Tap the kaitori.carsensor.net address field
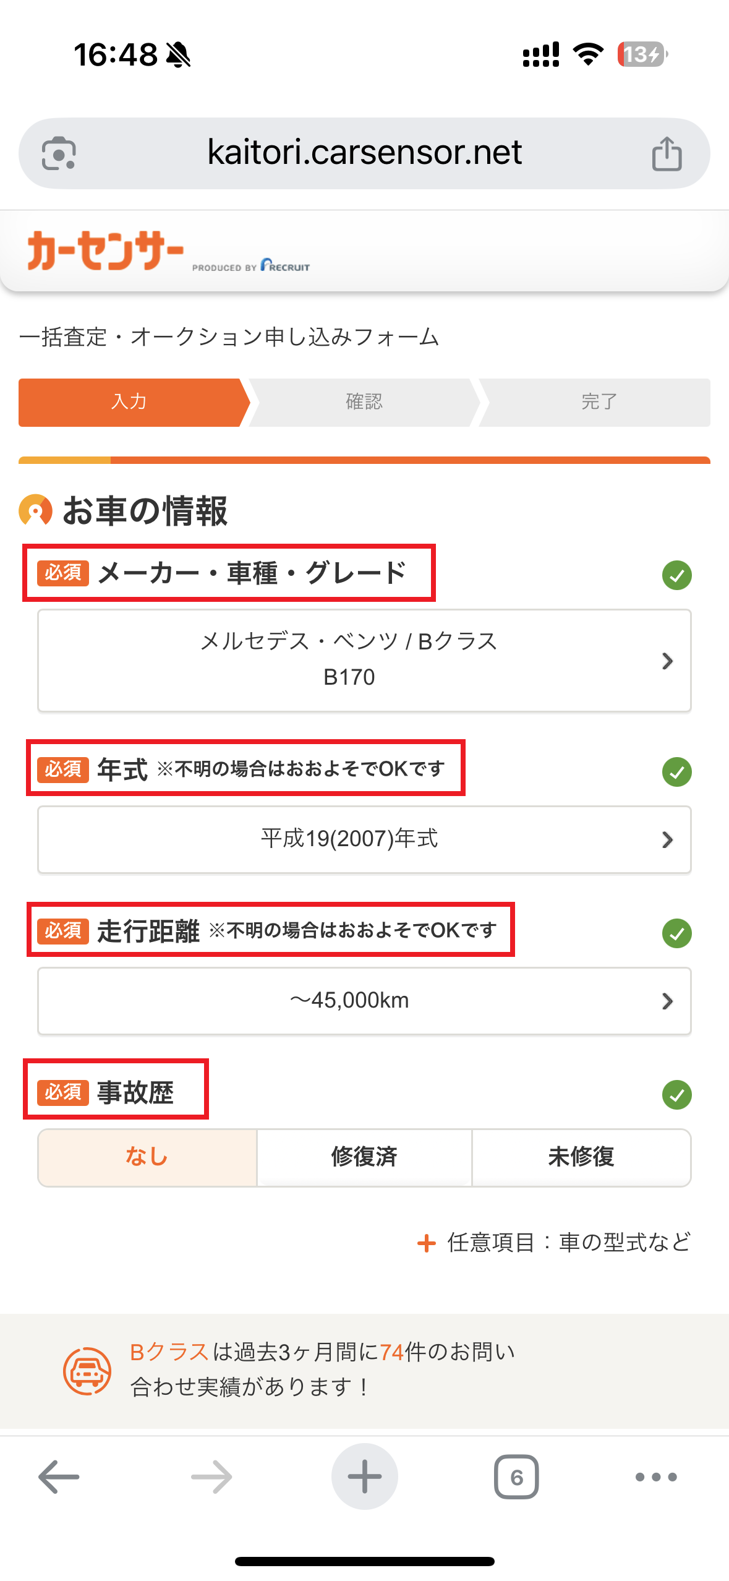This screenshot has width=729, height=1581. (x=364, y=153)
